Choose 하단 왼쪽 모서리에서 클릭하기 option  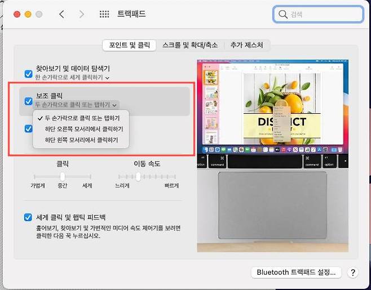click(81, 140)
